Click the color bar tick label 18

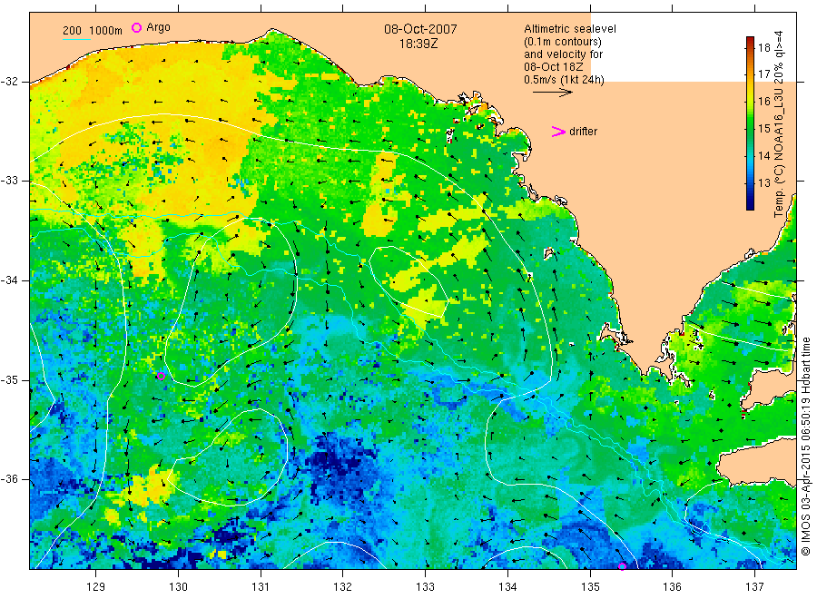click(763, 48)
